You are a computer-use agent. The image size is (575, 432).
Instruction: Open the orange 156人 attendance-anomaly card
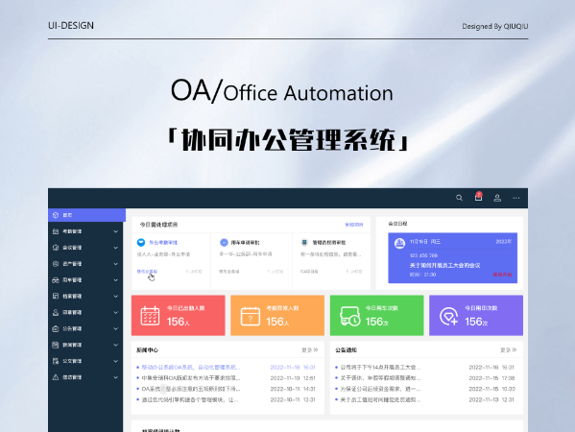[x=277, y=316]
